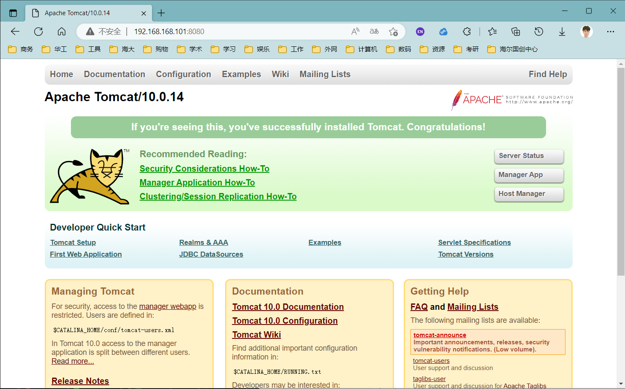Click Find Help in the navigation bar
625x389 pixels.
(548, 74)
